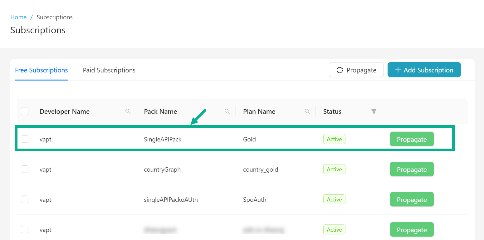
Task: Click the Add Subscription button
Action: 424,70
